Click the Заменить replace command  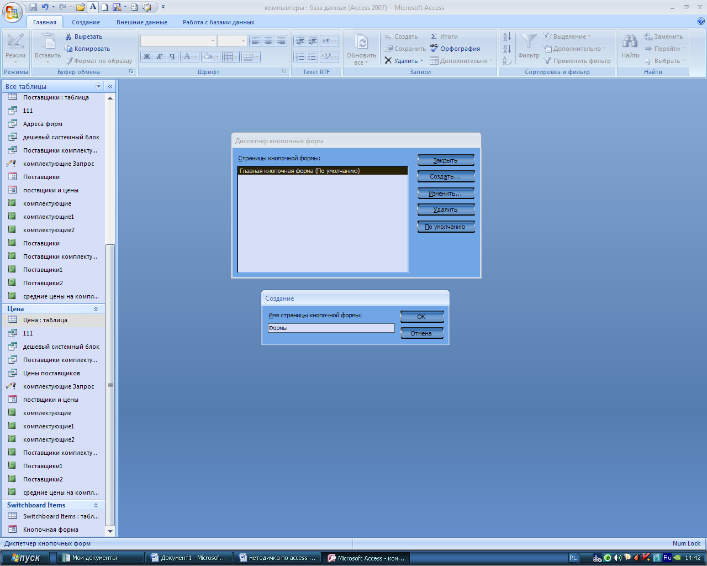coord(663,36)
